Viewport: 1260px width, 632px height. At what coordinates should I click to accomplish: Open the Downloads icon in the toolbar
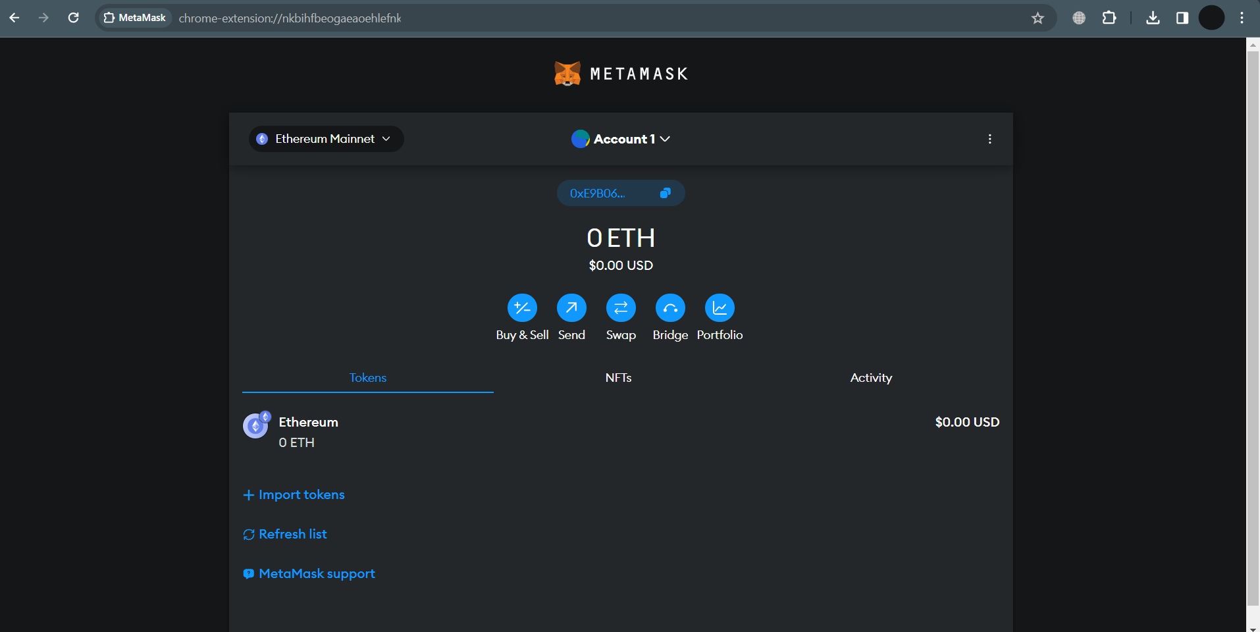pos(1151,18)
